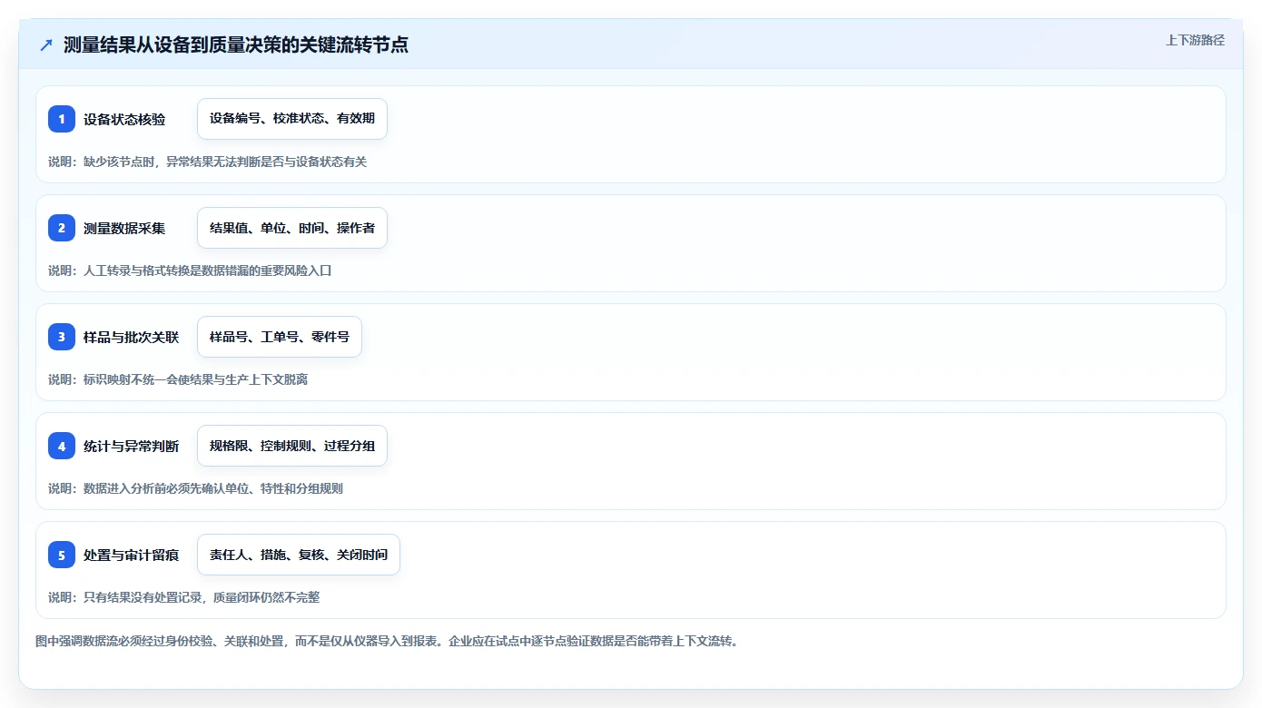The image size is (1262, 708).
Task: Click the note about 异常结果无法判断是否与设备状态有关
Action: (207, 162)
